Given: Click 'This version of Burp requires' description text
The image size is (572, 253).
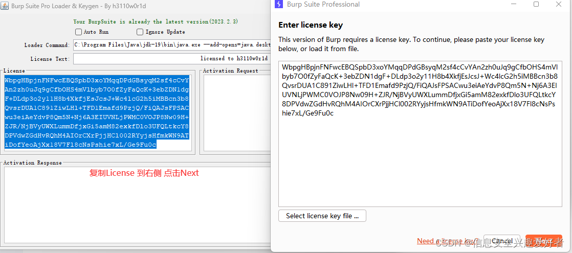Looking at the screenshot, I should coord(411,44).
